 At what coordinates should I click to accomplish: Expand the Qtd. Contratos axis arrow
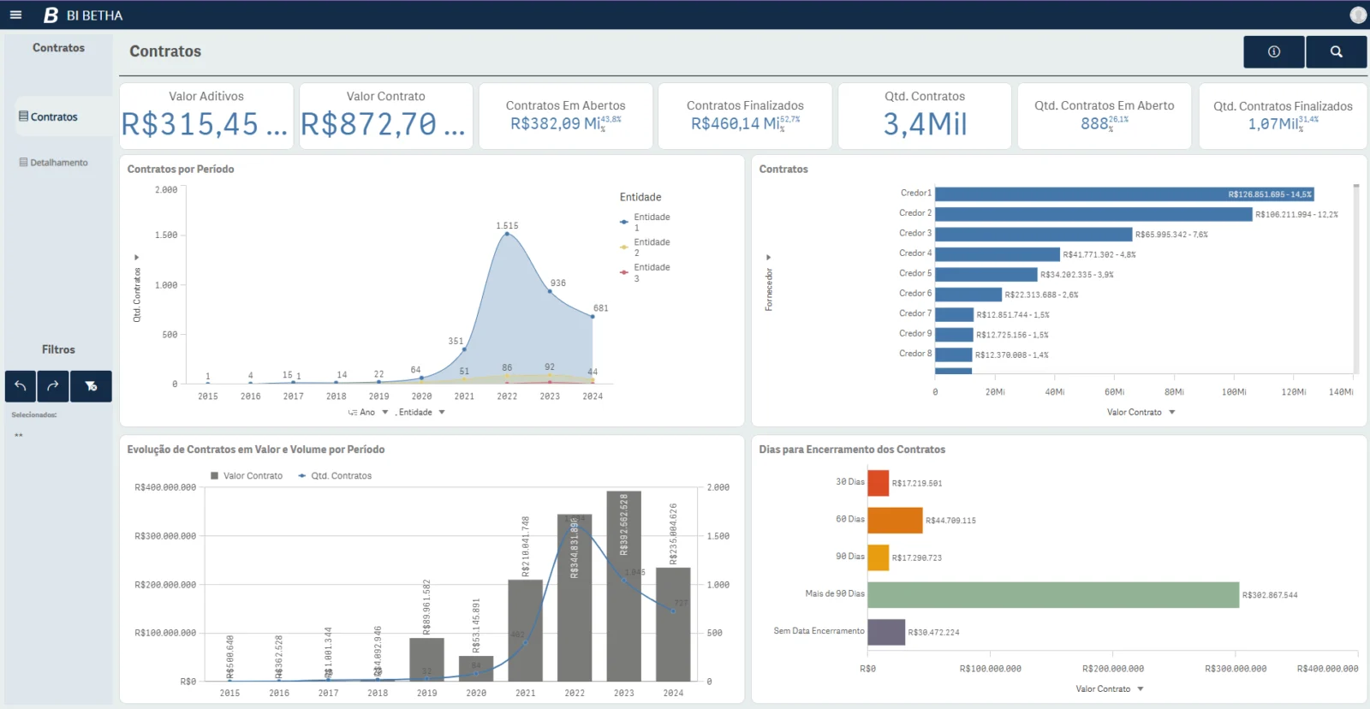[136, 257]
